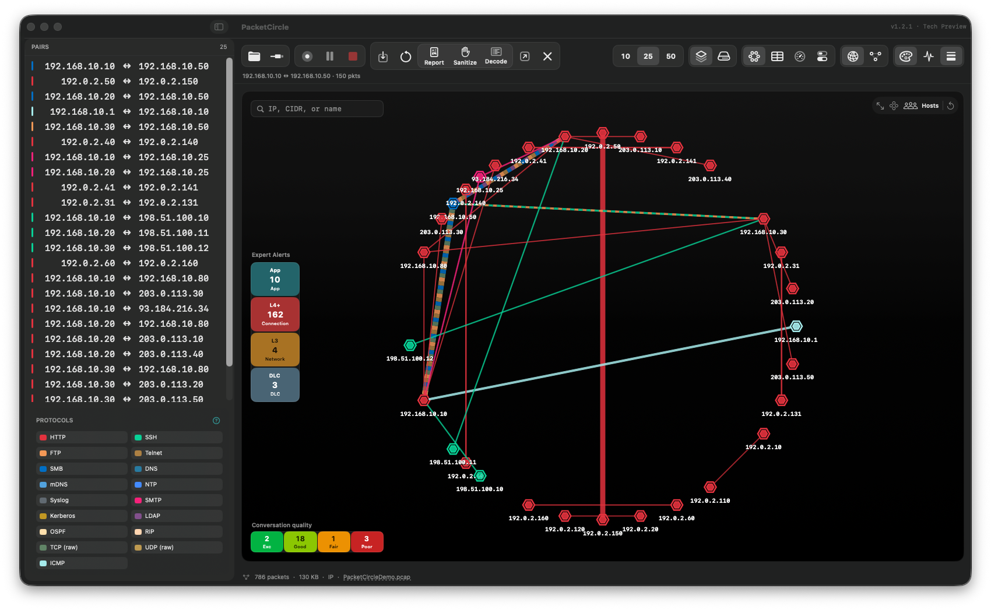Open the Report tool

tap(434, 57)
